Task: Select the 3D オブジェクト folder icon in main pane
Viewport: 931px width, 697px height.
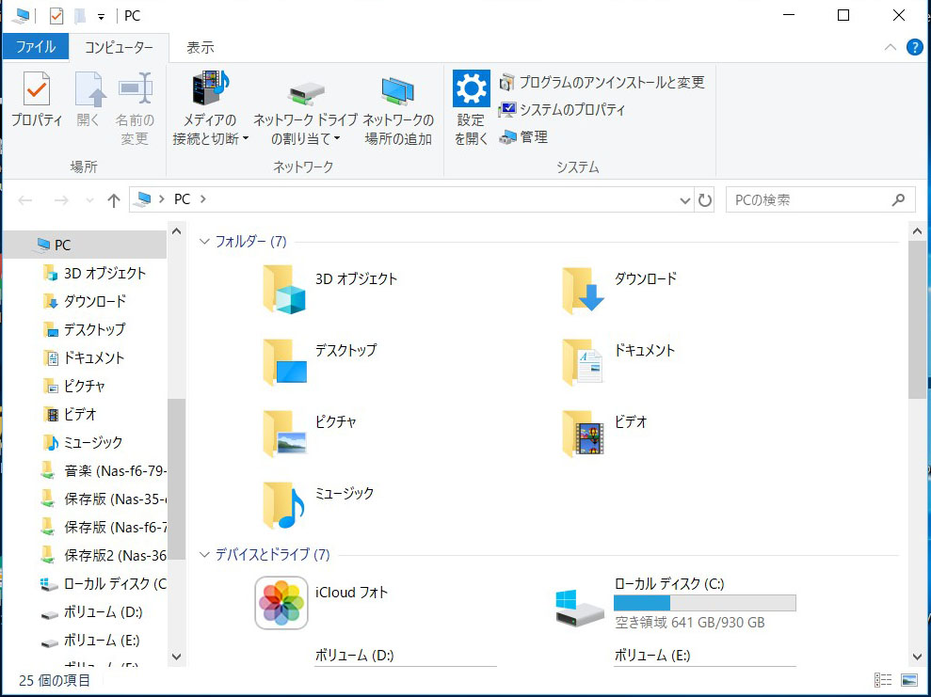Action: coord(284,290)
